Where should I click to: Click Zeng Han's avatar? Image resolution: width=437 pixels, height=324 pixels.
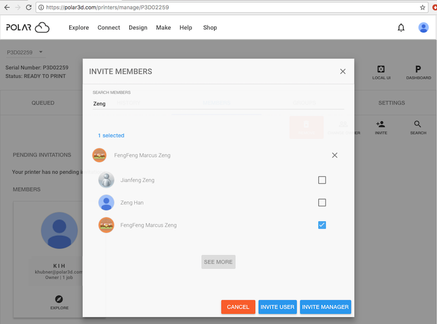pyautogui.click(x=106, y=202)
